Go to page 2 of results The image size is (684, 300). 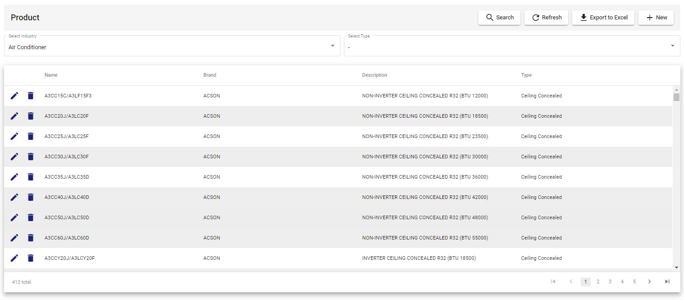[598, 282]
